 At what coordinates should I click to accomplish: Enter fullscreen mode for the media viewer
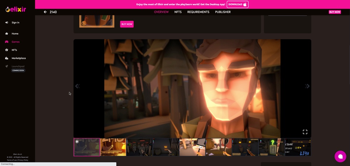(305, 132)
